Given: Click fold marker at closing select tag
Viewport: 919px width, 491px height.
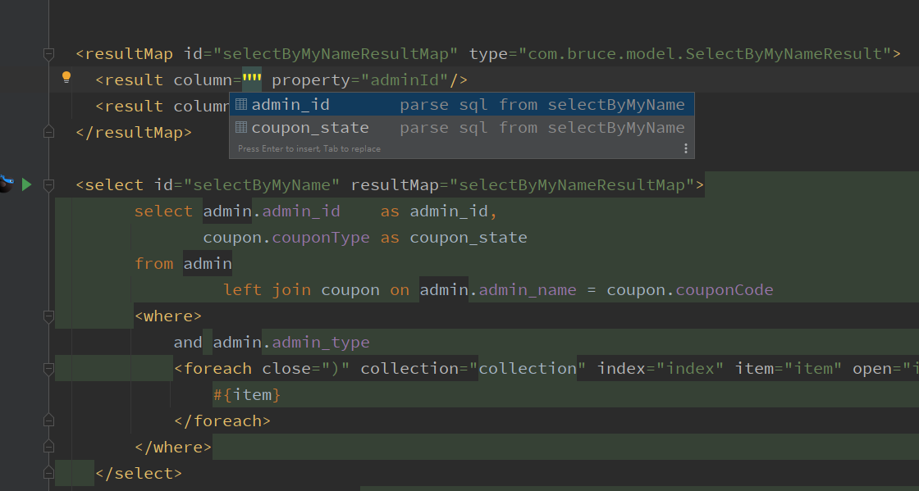Looking at the screenshot, I should click(48, 473).
